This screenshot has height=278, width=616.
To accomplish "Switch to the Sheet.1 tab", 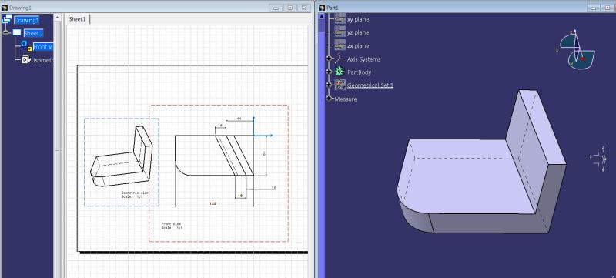I will (78, 18).
